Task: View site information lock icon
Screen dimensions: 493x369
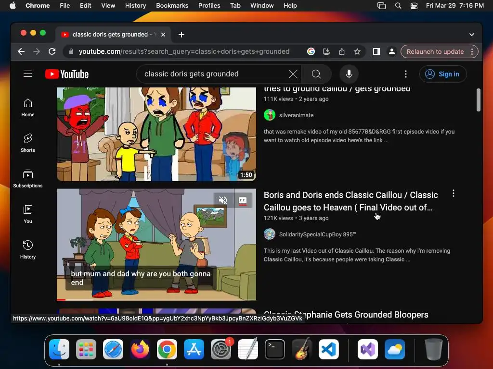Action: click(x=71, y=51)
